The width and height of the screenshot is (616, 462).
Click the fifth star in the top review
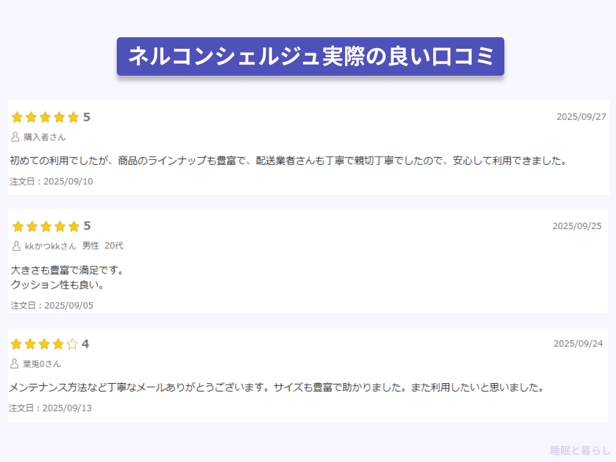pyautogui.click(x=73, y=117)
